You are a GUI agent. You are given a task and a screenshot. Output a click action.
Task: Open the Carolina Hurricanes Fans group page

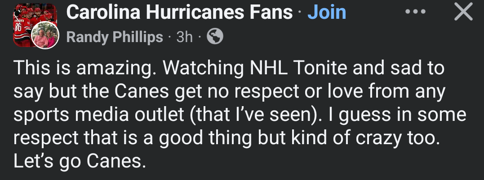[179, 13]
